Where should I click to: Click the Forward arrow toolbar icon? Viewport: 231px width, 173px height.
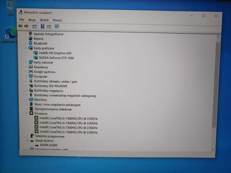pyautogui.click(x=26, y=26)
